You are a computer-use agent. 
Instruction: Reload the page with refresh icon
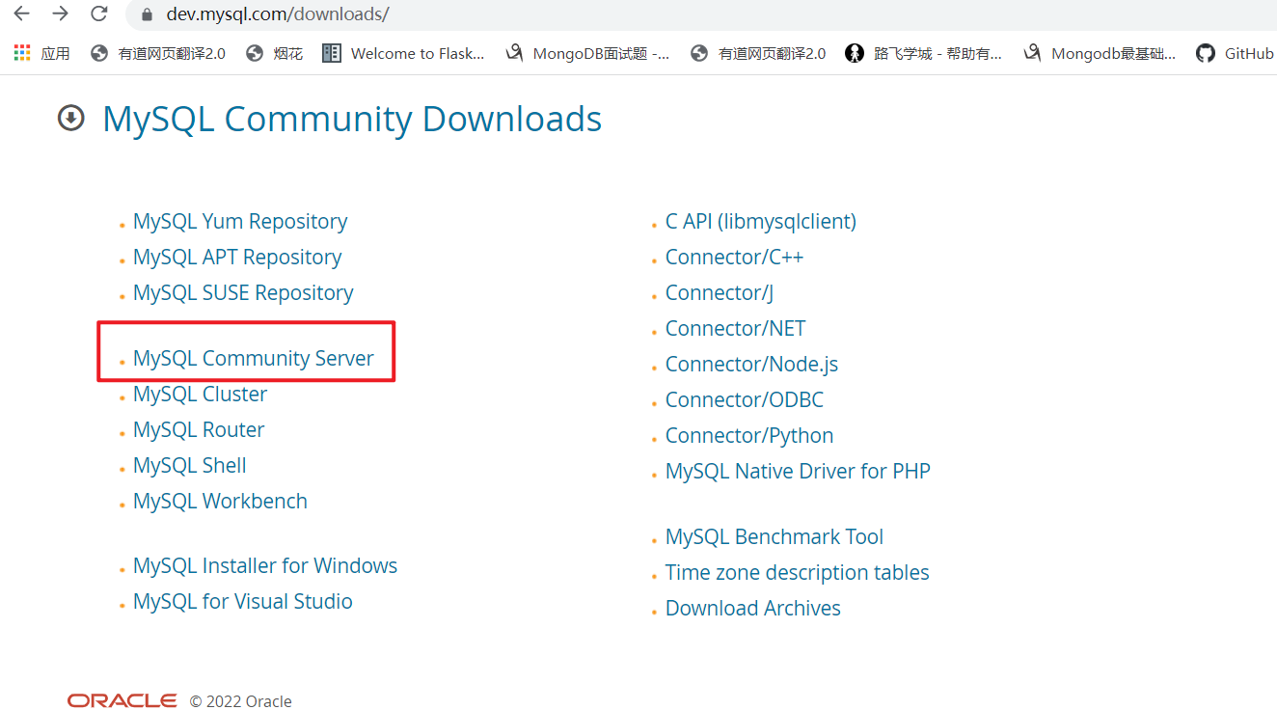pyautogui.click(x=98, y=14)
